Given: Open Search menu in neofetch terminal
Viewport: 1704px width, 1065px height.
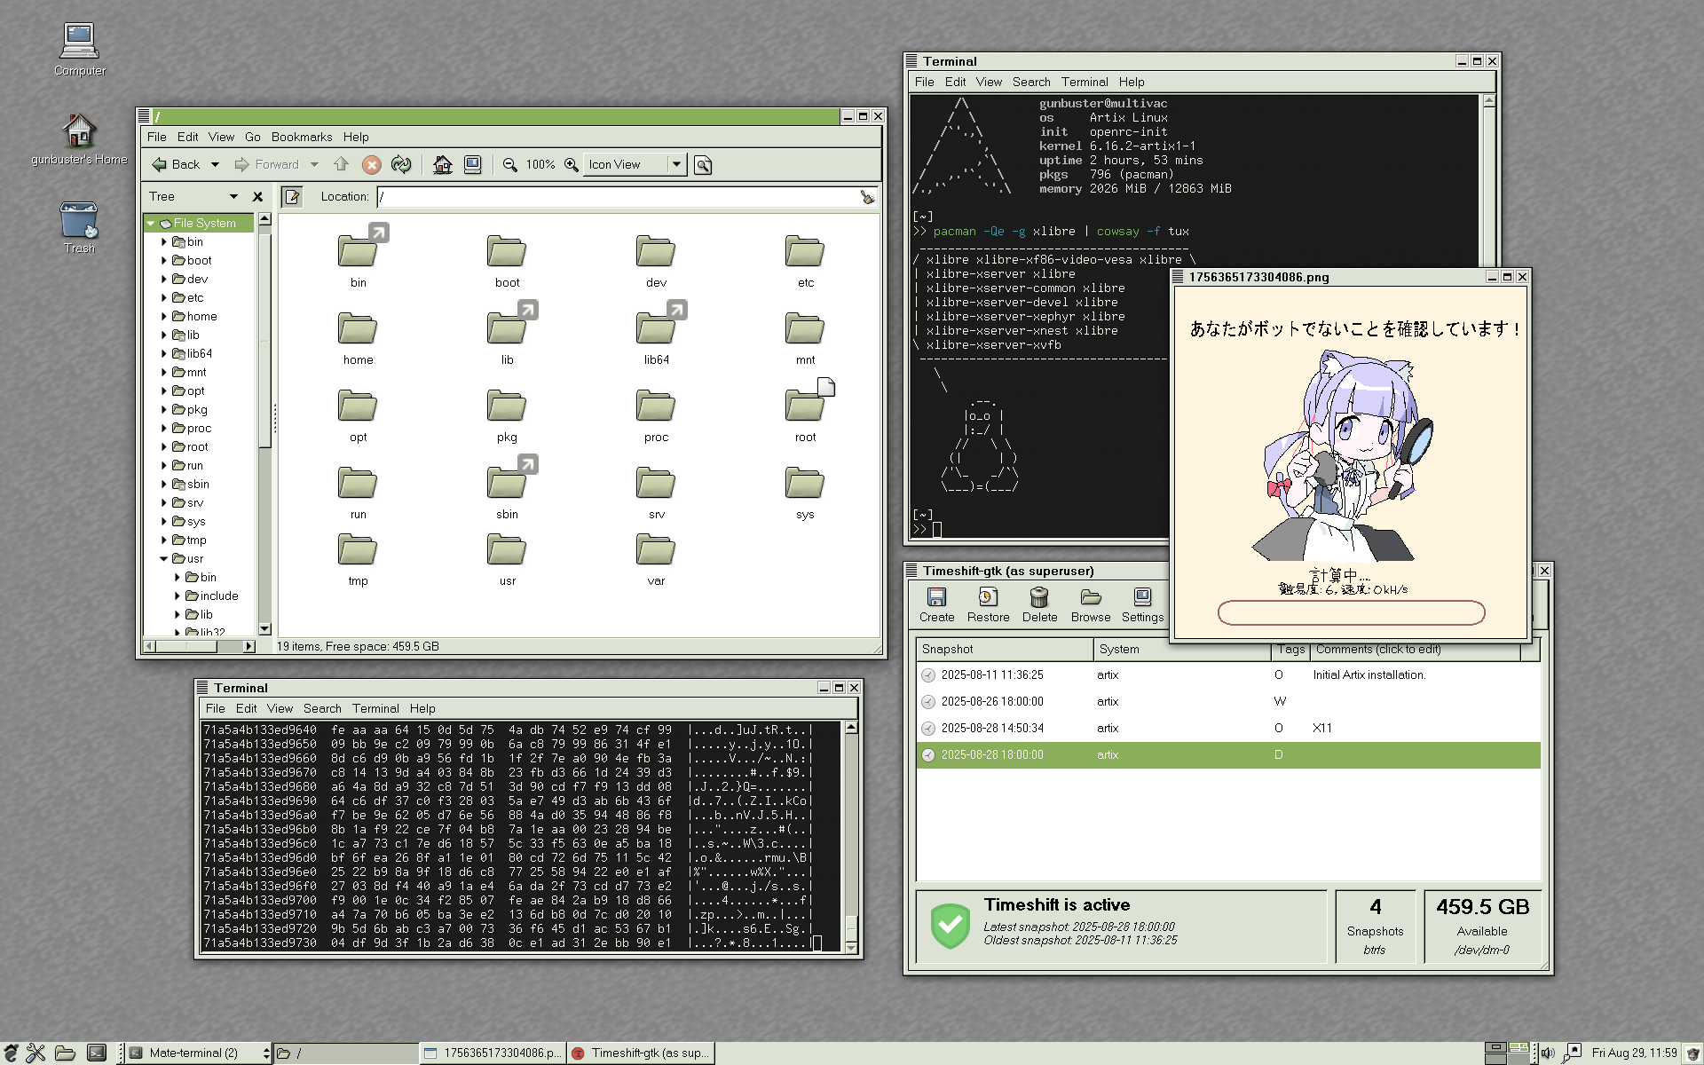Looking at the screenshot, I should [1030, 82].
